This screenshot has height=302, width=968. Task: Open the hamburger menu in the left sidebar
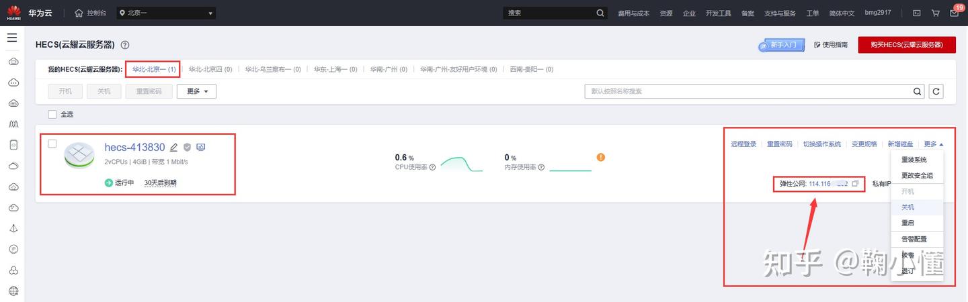pos(12,38)
